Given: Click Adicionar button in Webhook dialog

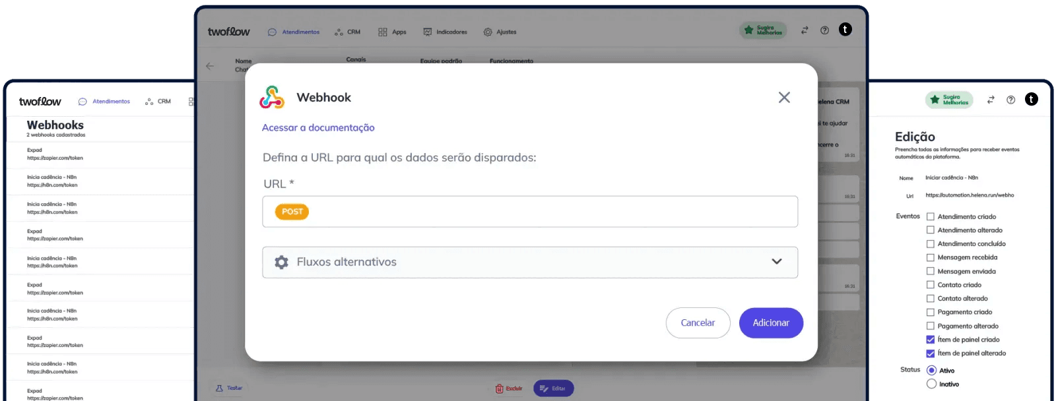Looking at the screenshot, I should pos(771,323).
